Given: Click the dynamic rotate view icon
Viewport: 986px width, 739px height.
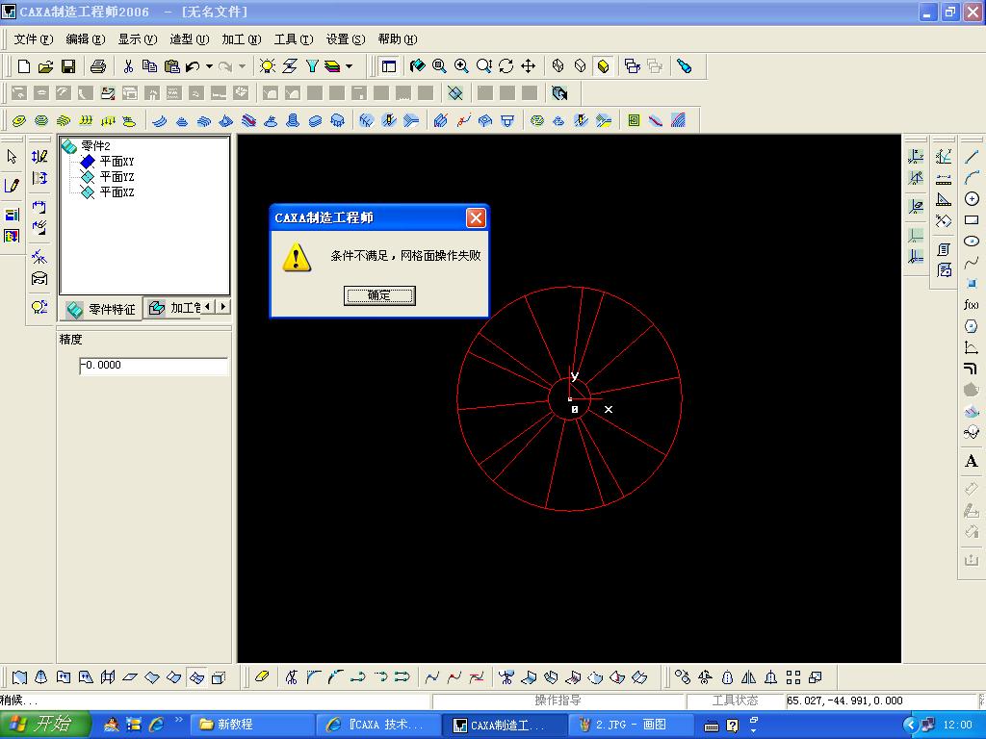Looking at the screenshot, I should (x=506, y=66).
